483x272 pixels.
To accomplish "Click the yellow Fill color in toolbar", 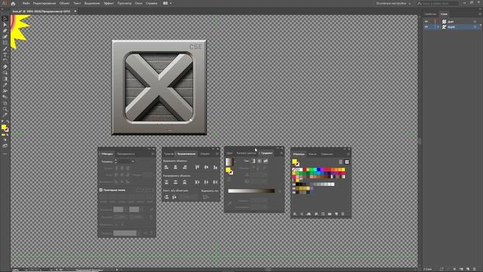I will 3,127.
